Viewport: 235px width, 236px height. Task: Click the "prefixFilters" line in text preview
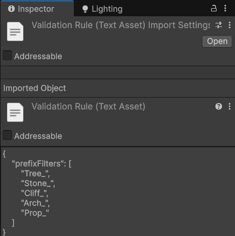pos(42,164)
